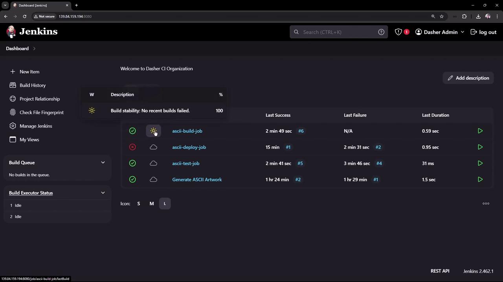This screenshot has width=503, height=282.
Task: Click search help question mark icon
Action: [381, 32]
